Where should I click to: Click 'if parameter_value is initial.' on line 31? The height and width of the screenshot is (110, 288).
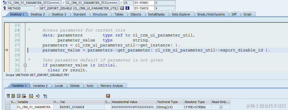(x=80, y=65)
